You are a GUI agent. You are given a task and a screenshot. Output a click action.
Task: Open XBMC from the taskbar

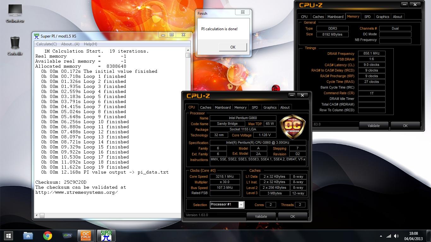tap(67, 235)
